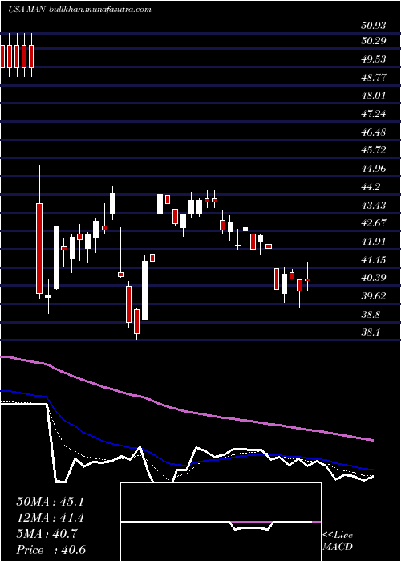Click the 41.15 price axis label
This screenshot has height=562, width=401.
point(374,260)
